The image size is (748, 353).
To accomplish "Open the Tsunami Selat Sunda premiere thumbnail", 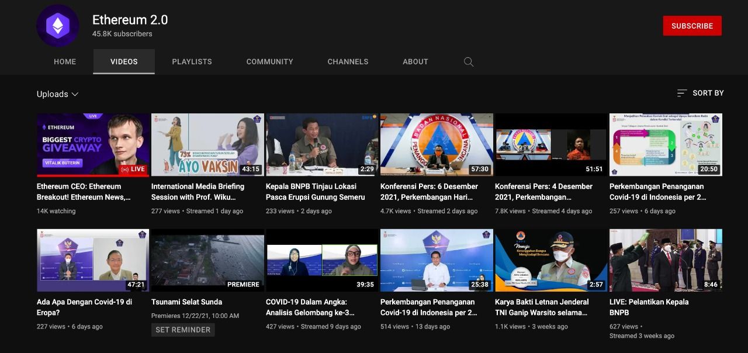I will coord(207,260).
